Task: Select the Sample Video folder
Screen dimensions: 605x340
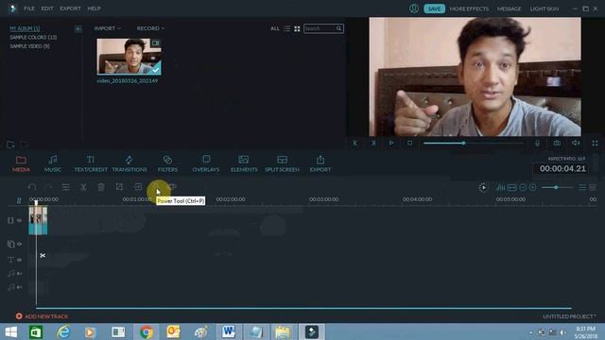Action: pyautogui.click(x=29, y=46)
